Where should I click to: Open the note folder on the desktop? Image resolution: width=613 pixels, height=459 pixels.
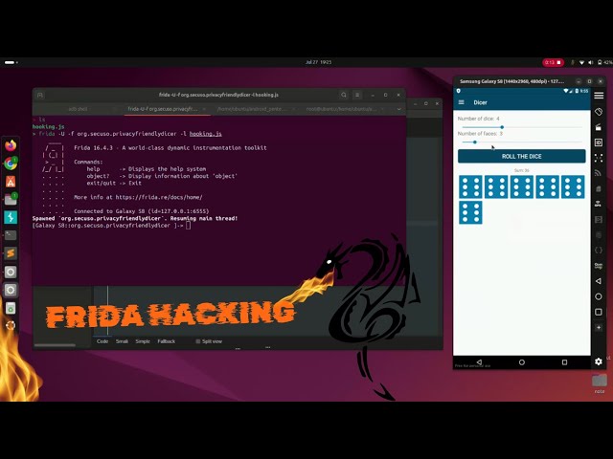600,382
